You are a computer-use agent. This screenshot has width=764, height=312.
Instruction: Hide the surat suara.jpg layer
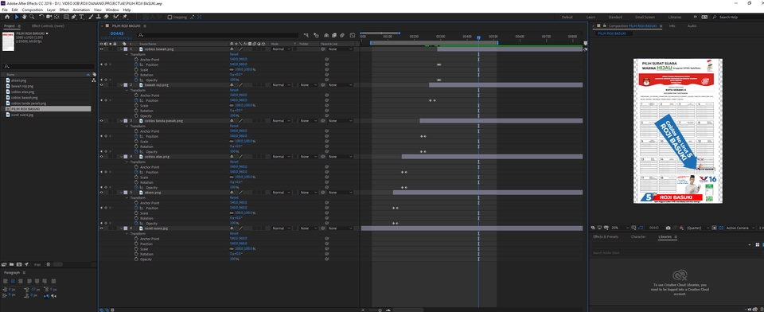101,228
